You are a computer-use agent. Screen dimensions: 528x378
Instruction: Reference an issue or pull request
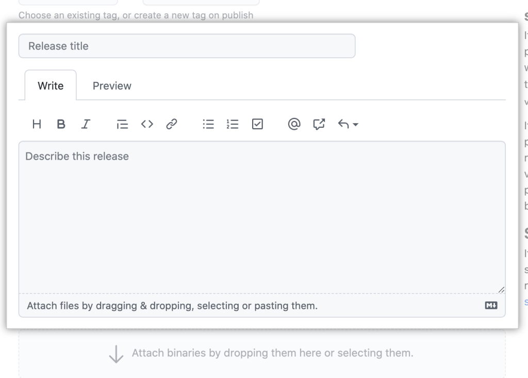tap(319, 124)
